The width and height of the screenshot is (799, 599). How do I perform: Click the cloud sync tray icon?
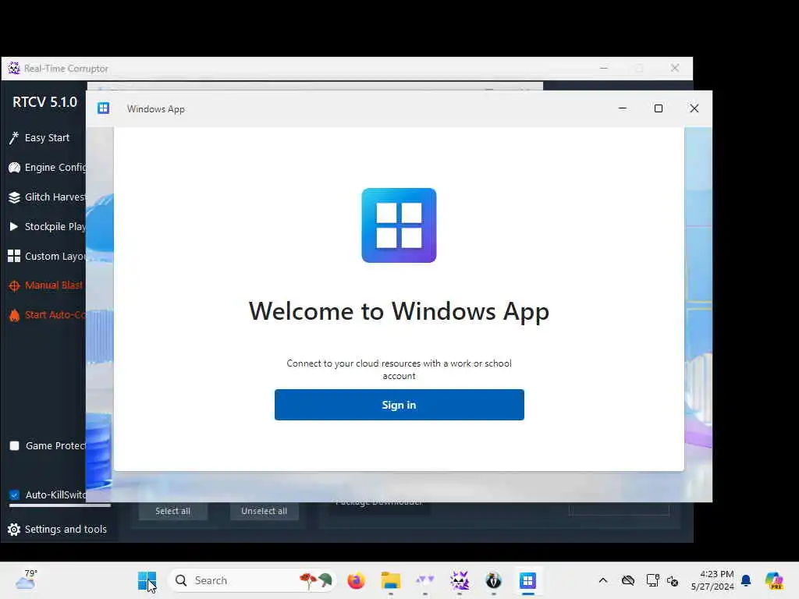[x=628, y=580]
